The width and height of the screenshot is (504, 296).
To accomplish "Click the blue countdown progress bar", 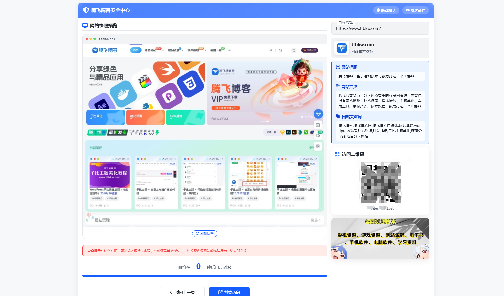I will pyautogui.click(x=205, y=276).
